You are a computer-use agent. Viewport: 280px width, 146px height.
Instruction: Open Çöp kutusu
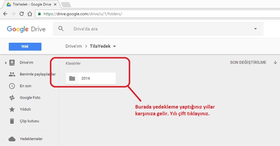(29, 121)
